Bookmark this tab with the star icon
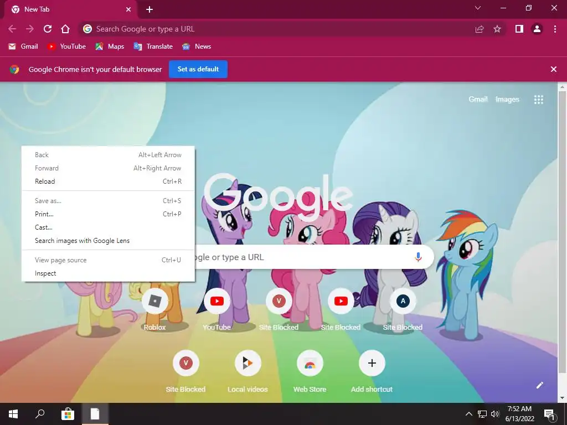This screenshot has height=425, width=567. [497, 29]
